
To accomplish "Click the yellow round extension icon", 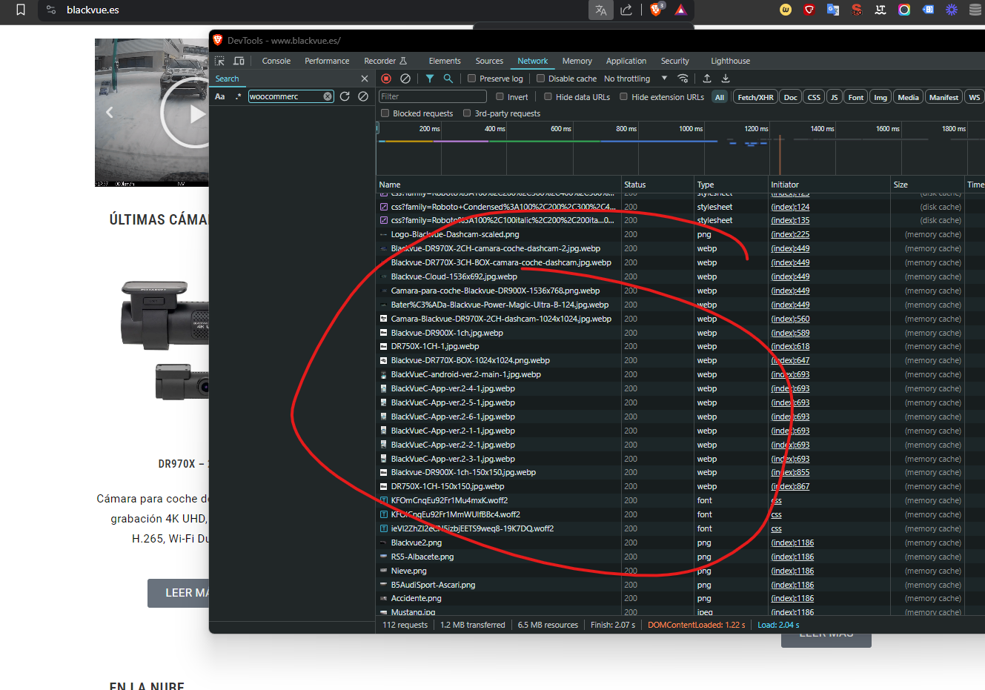I will [x=786, y=10].
